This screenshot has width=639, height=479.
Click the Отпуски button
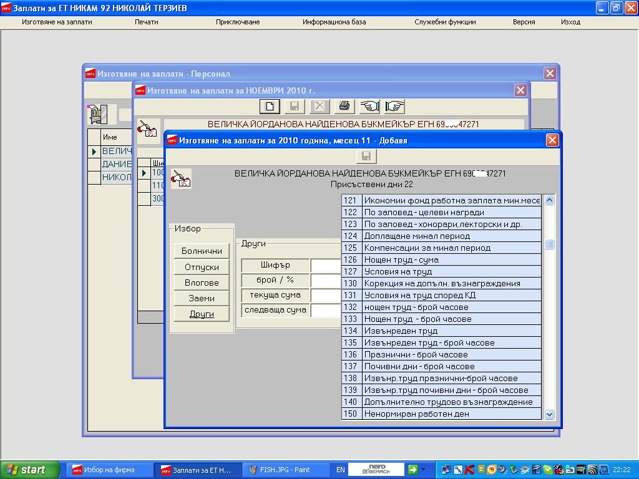[x=202, y=267]
